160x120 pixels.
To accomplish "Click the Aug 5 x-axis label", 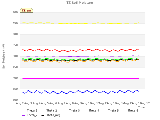I will click(x=45, y=103).
